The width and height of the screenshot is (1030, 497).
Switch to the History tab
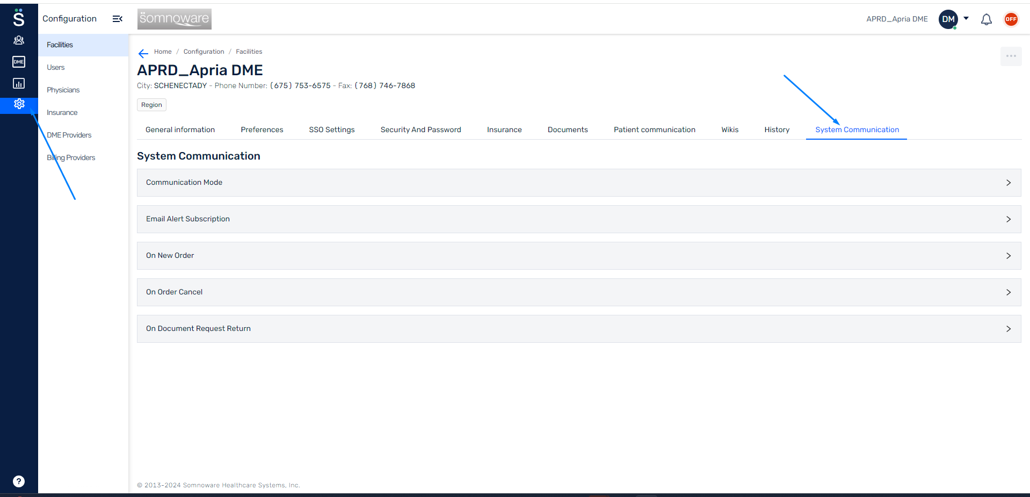pyautogui.click(x=777, y=129)
